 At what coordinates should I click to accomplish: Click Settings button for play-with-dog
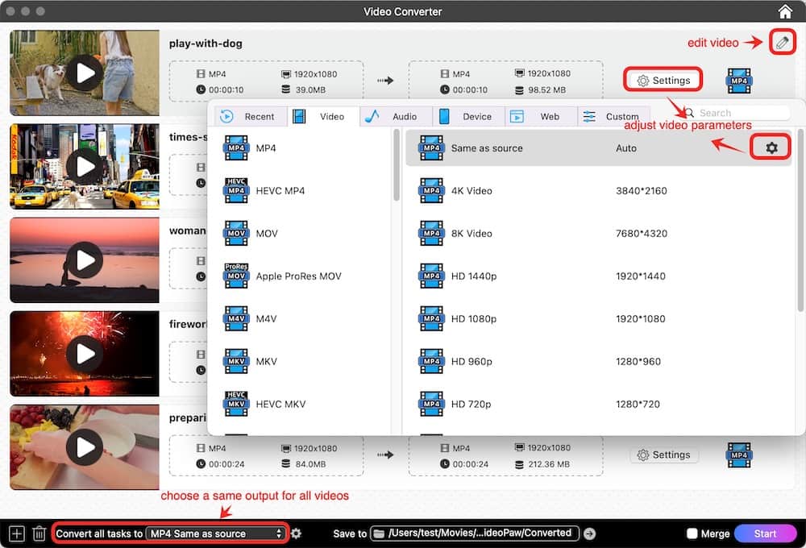(663, 81)
